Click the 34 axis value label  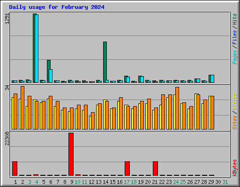pos(7,88)
